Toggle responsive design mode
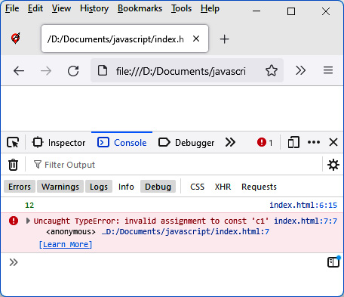344x297 pixels. click(x=293, y=142)
